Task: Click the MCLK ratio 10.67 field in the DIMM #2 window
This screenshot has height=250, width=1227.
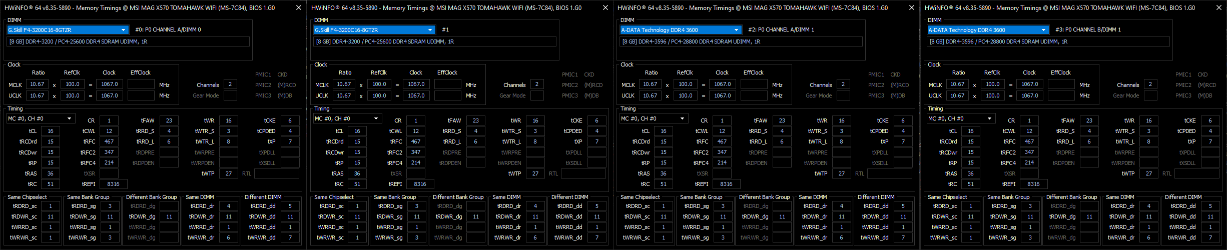Action: coord(650,84)
